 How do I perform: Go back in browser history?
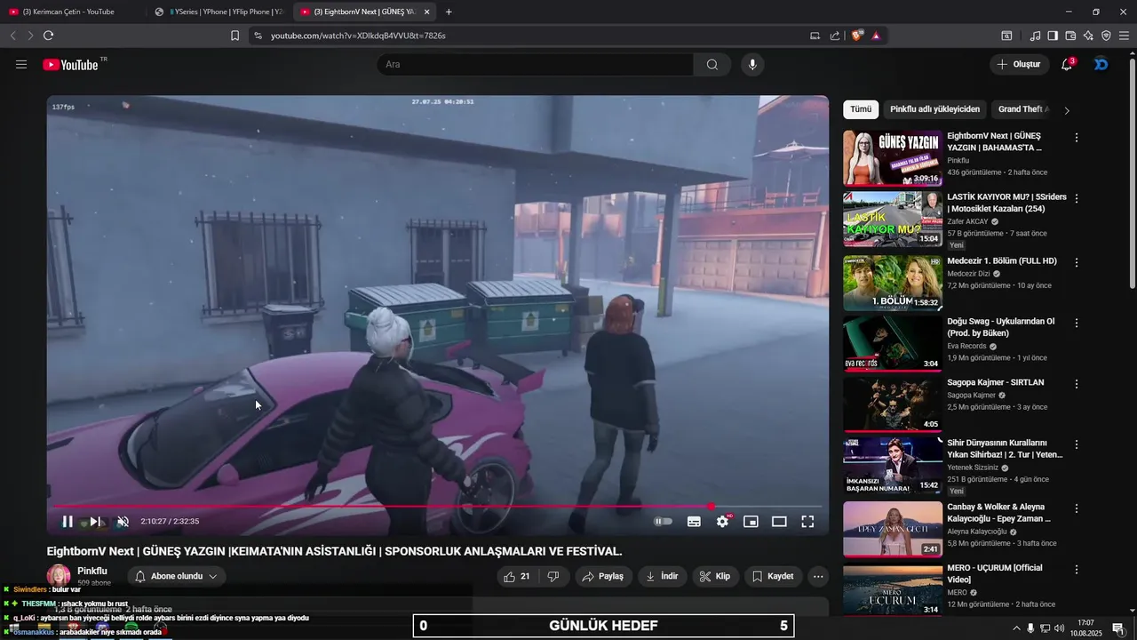point(13,36)
